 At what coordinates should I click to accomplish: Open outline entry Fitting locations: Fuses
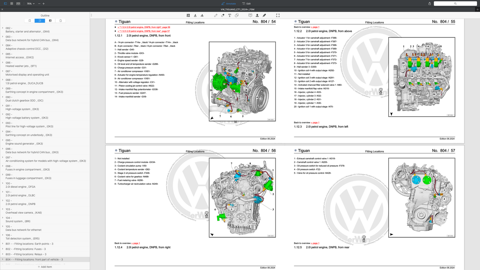tap(26, 249)
